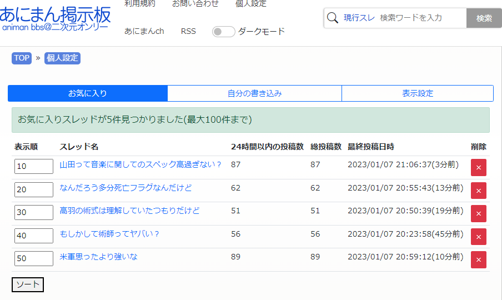Open the 表示設定 tab
Screen dimensions: 502x300
tap(417, 93)
